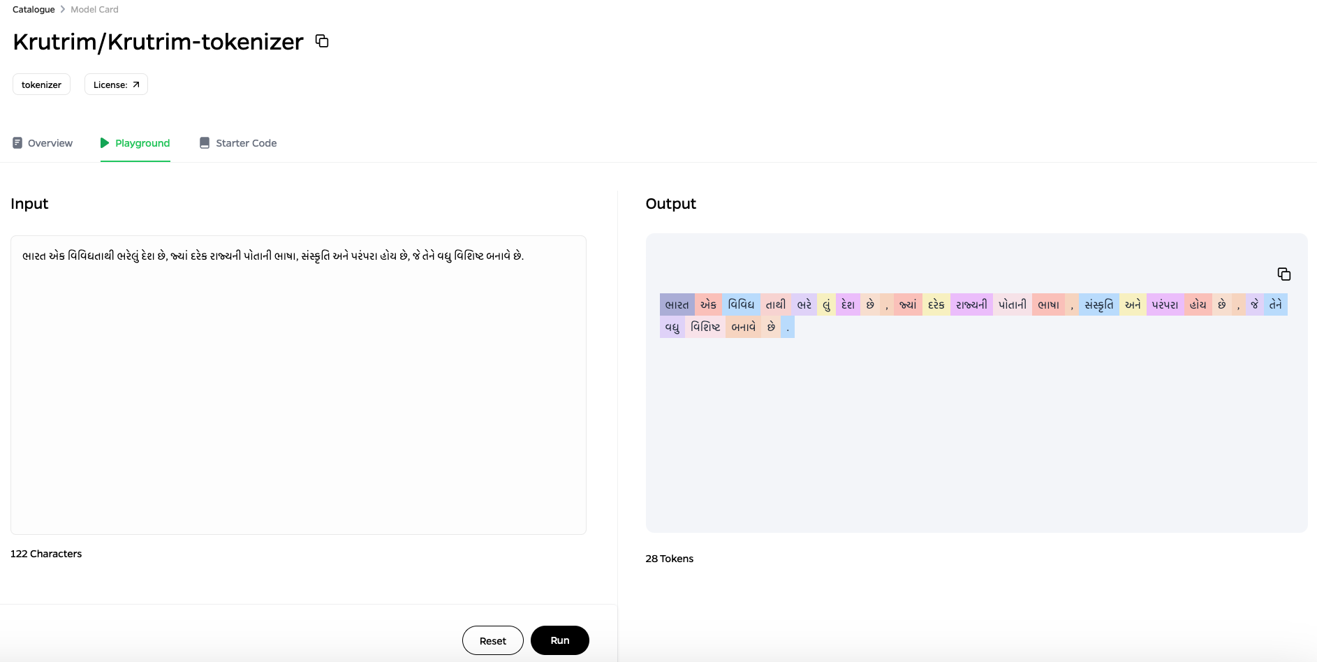Select the 'લું' token in Output
Viewport: 1317px width, 662px height.
tap(827, 304)
